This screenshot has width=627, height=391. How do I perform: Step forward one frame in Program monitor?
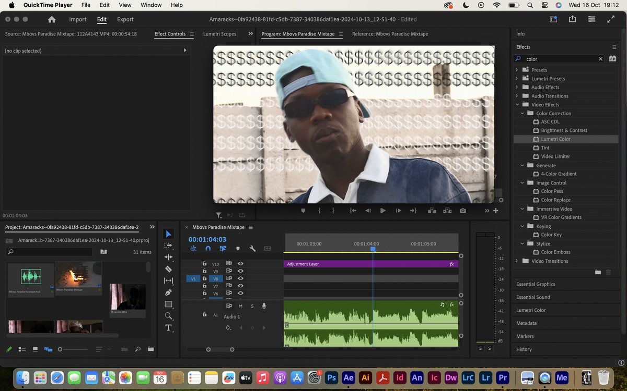(x=398, y=211)
